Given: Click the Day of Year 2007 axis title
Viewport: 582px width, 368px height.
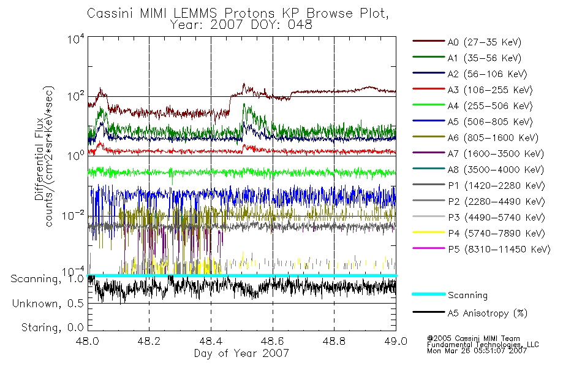Looking at the screenshot, I should 241,353.
